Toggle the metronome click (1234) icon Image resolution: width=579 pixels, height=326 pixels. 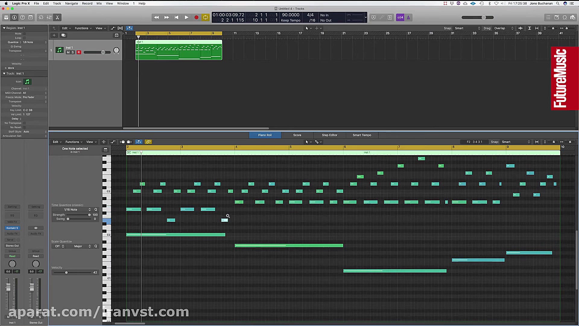tap(400, 17)
